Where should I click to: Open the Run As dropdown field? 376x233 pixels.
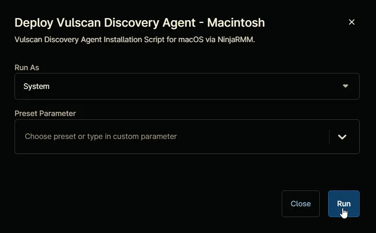[187, 87]
